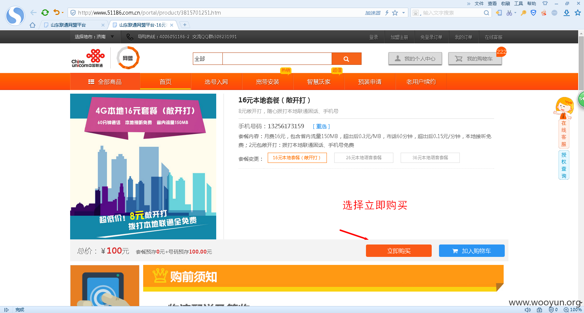Click the blue shield security icon

(534, 13)
